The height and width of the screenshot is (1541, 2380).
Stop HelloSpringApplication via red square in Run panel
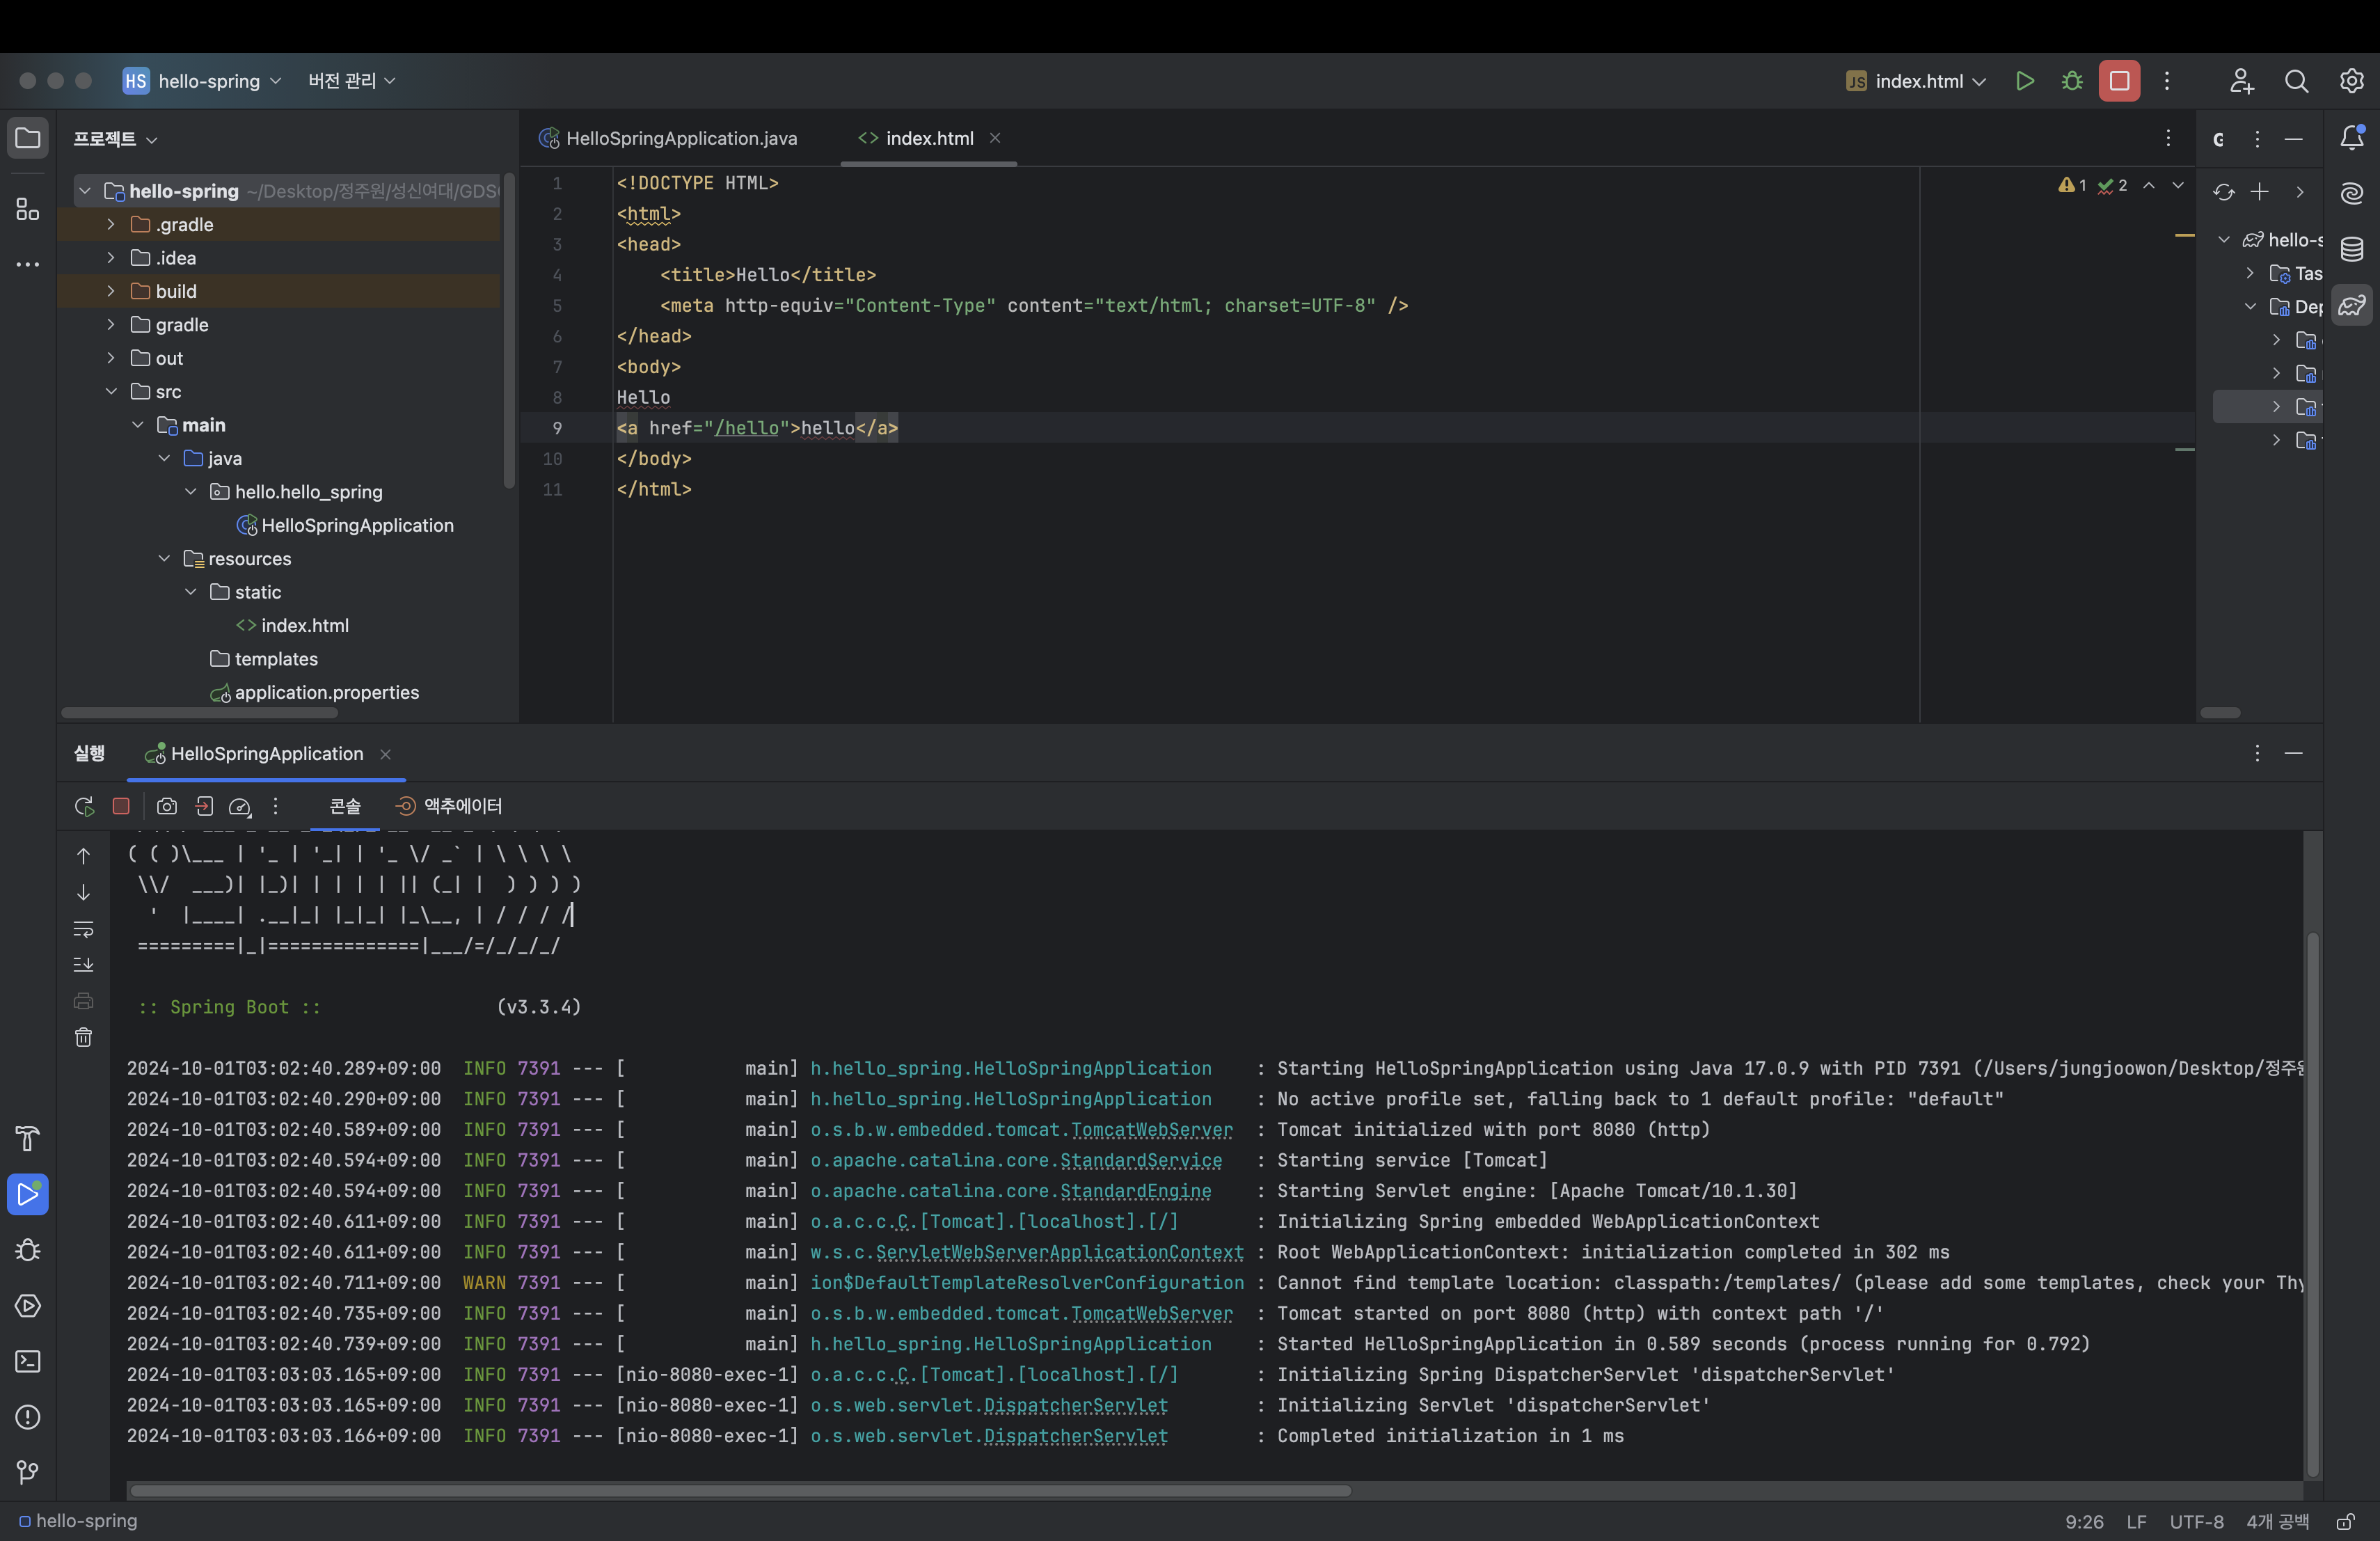coord(121,806)
